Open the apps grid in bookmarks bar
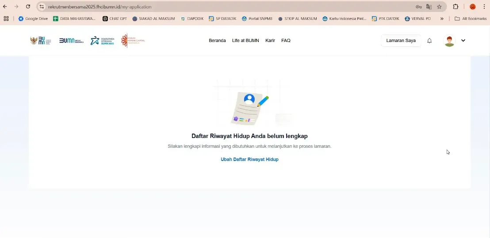The height and width of the screenshot is (238, 490). pyautogui.click(x=6, y=19)
